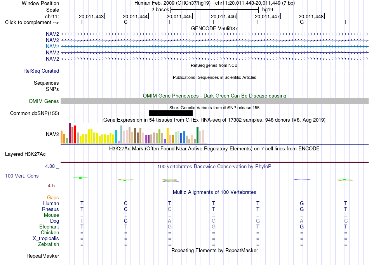Screen dimensions: 369x265
Task: Click position marker 20,011,445
Action: 179,16
